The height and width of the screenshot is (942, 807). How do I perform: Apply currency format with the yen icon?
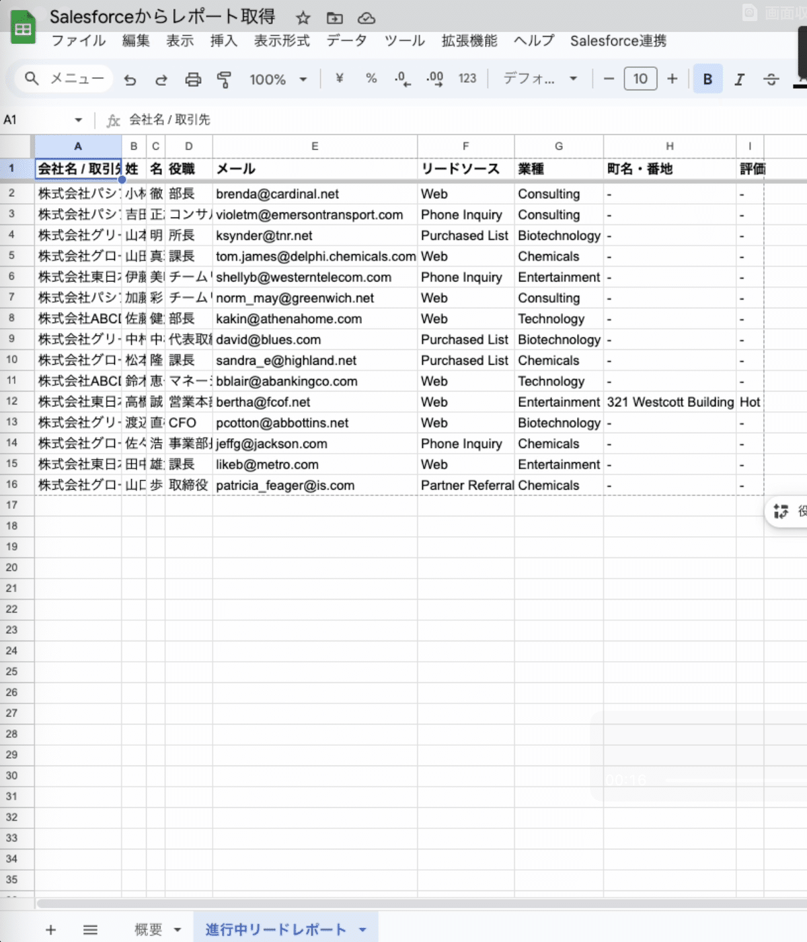pyautogui.click(x=340, y=79)
